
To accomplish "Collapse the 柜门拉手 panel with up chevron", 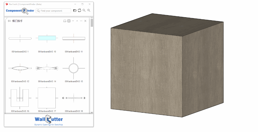I will click(77, 21).
